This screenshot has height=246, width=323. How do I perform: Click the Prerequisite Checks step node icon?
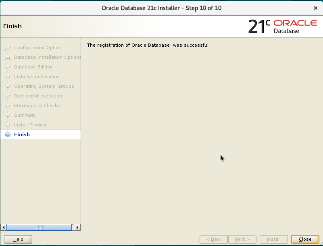(8, 105)
